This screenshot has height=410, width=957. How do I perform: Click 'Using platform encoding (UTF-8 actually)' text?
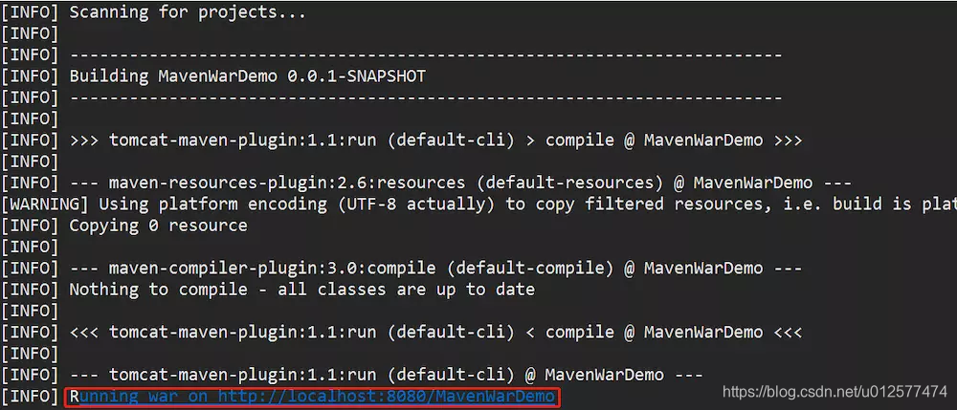[x=298, y=205]
